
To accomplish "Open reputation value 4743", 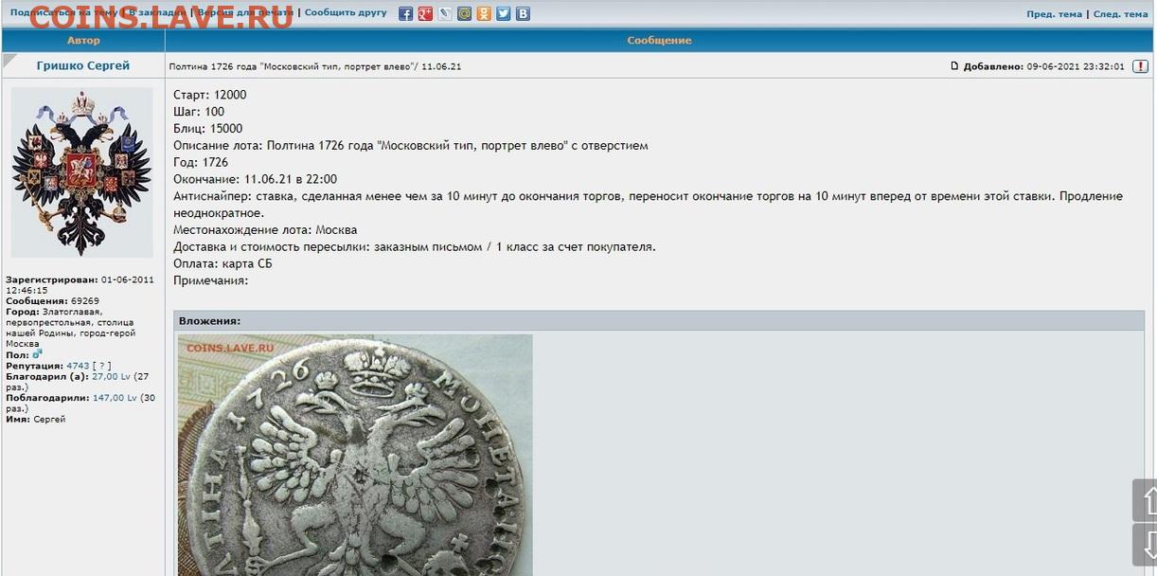I will click(78, 366).
